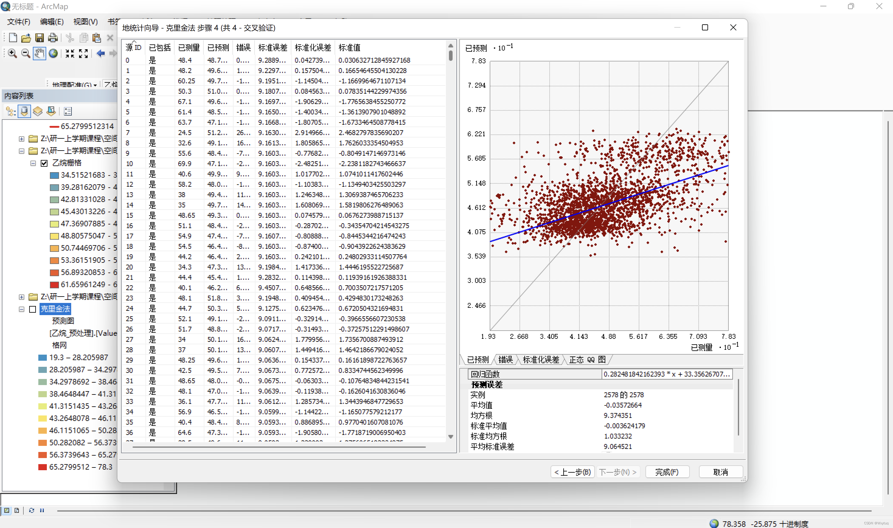The height and width of the screenshot is (528, 893).
Task: Click the Fixed Zoom Out arrows icon
Action: (83, 54)
